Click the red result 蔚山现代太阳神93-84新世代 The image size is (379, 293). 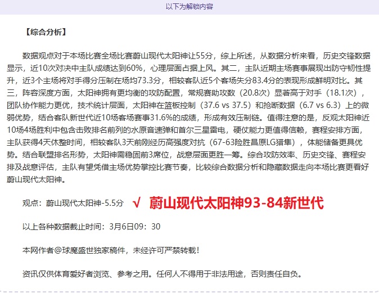[x=236, y=202]
